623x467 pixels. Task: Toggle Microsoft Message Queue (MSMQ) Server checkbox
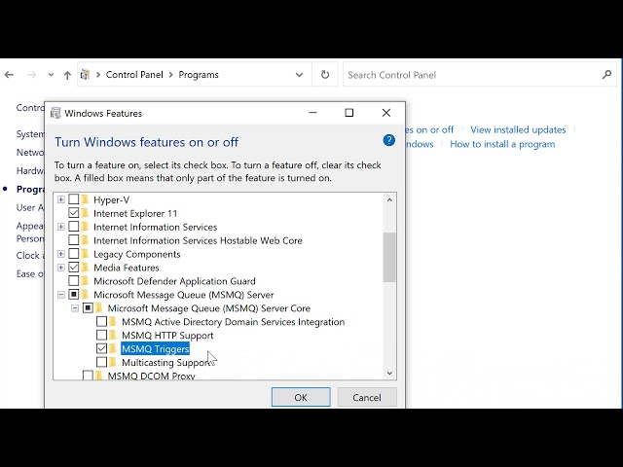click(x=74, y=294)
